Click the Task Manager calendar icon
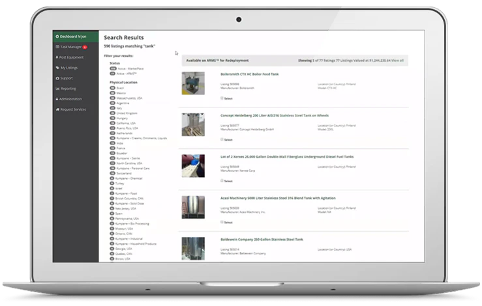 coord(57,47)
